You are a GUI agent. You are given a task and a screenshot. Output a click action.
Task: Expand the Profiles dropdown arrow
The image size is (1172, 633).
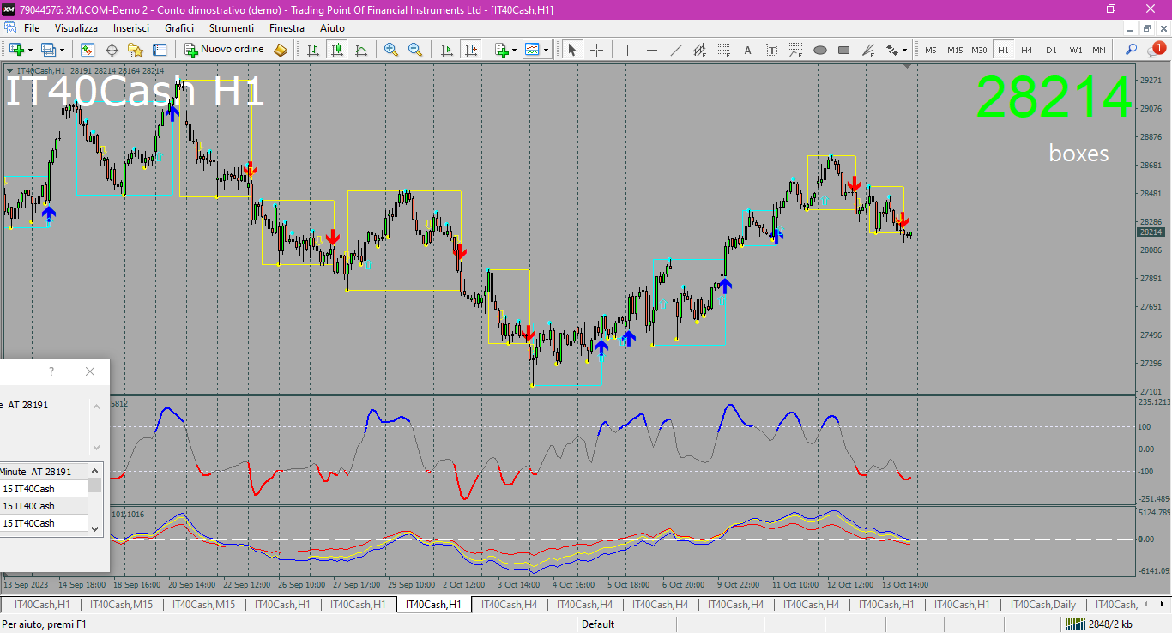click(62, 50)
